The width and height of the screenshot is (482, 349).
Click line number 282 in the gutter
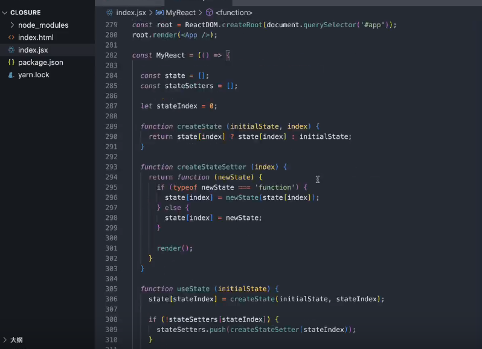click(111, 56)
